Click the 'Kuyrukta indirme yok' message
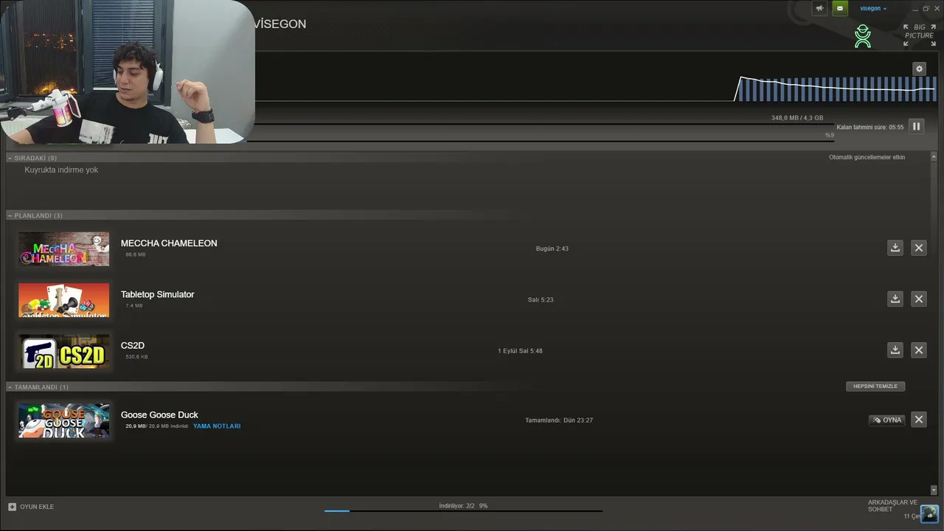Screen dimensions: 944x531 pyautogui.click(x=61, y=170)
